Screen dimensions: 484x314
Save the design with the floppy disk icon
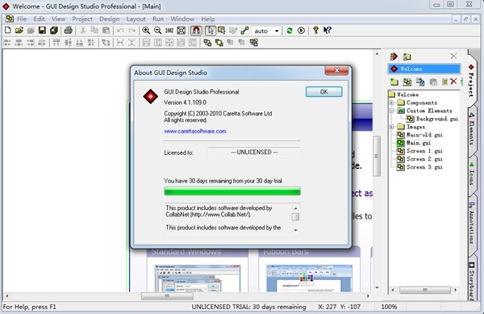tap(42, 30)
